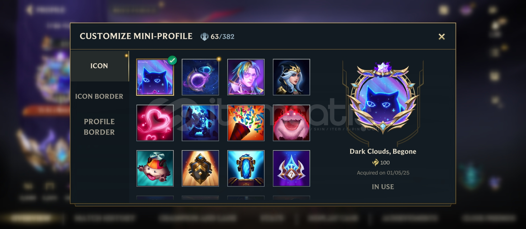Viewport: 526px width, 229px height.
Task: Click the 63/382 collection counter
Action: pos(218,37)
